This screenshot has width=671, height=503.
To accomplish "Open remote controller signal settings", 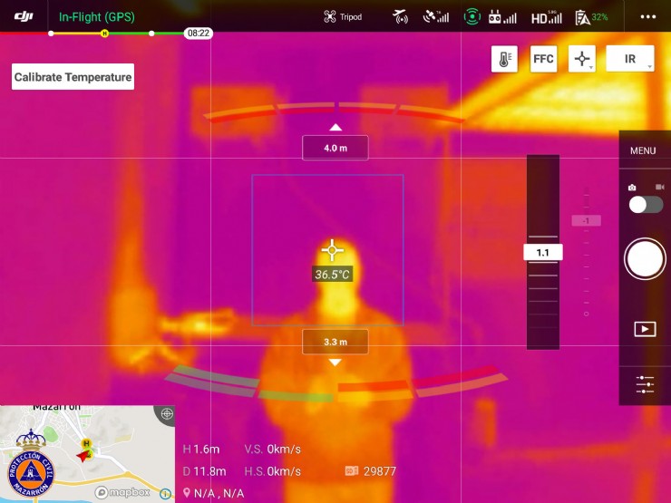I will pyautogui.click(x=502, y=16).
